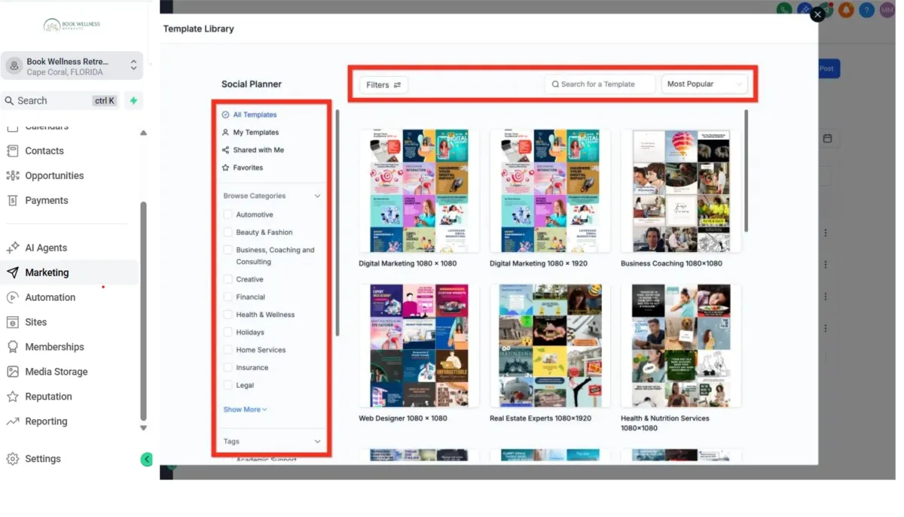Click the orange notifications bell icon

point(846,10)
